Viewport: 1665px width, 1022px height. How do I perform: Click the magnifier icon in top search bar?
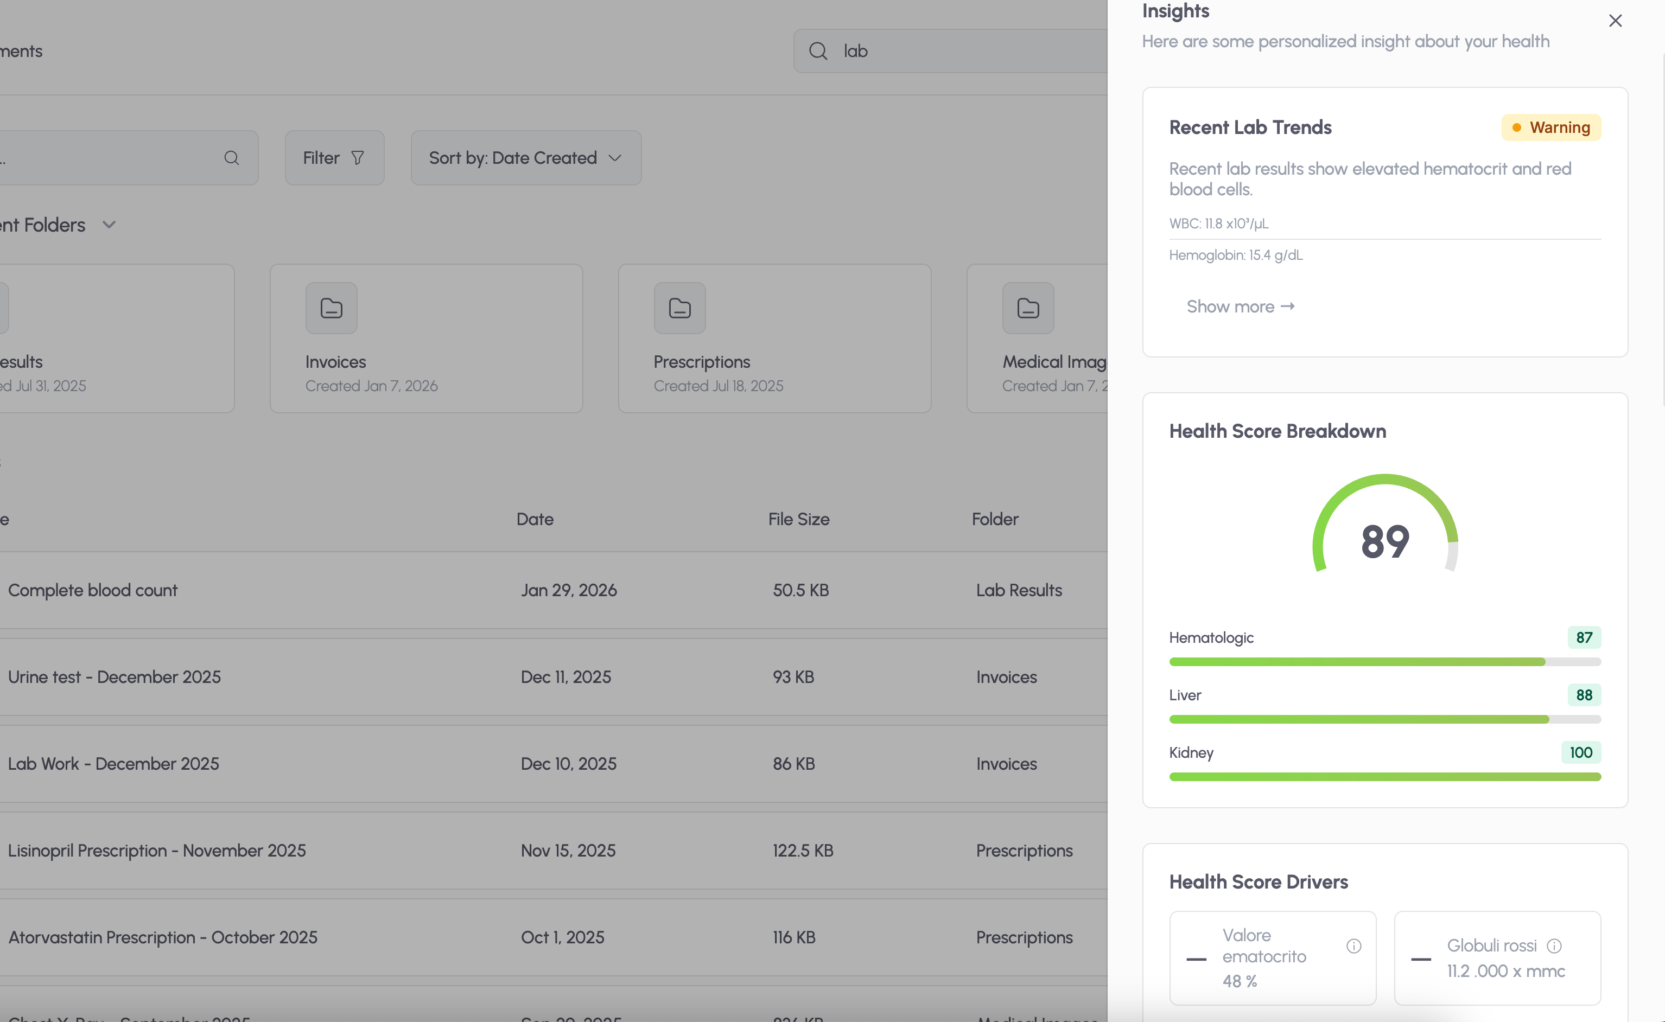(x=818, y=52)
